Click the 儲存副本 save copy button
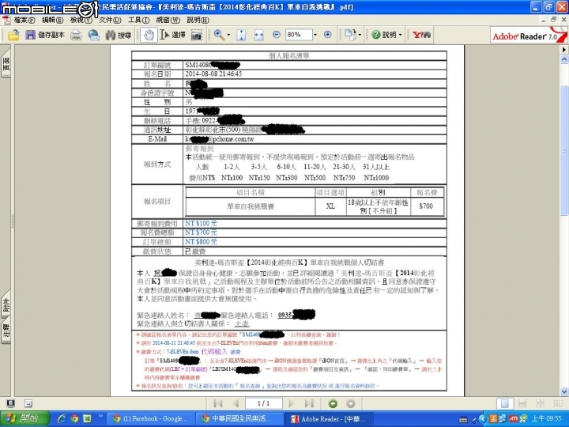 coord(45,35)
